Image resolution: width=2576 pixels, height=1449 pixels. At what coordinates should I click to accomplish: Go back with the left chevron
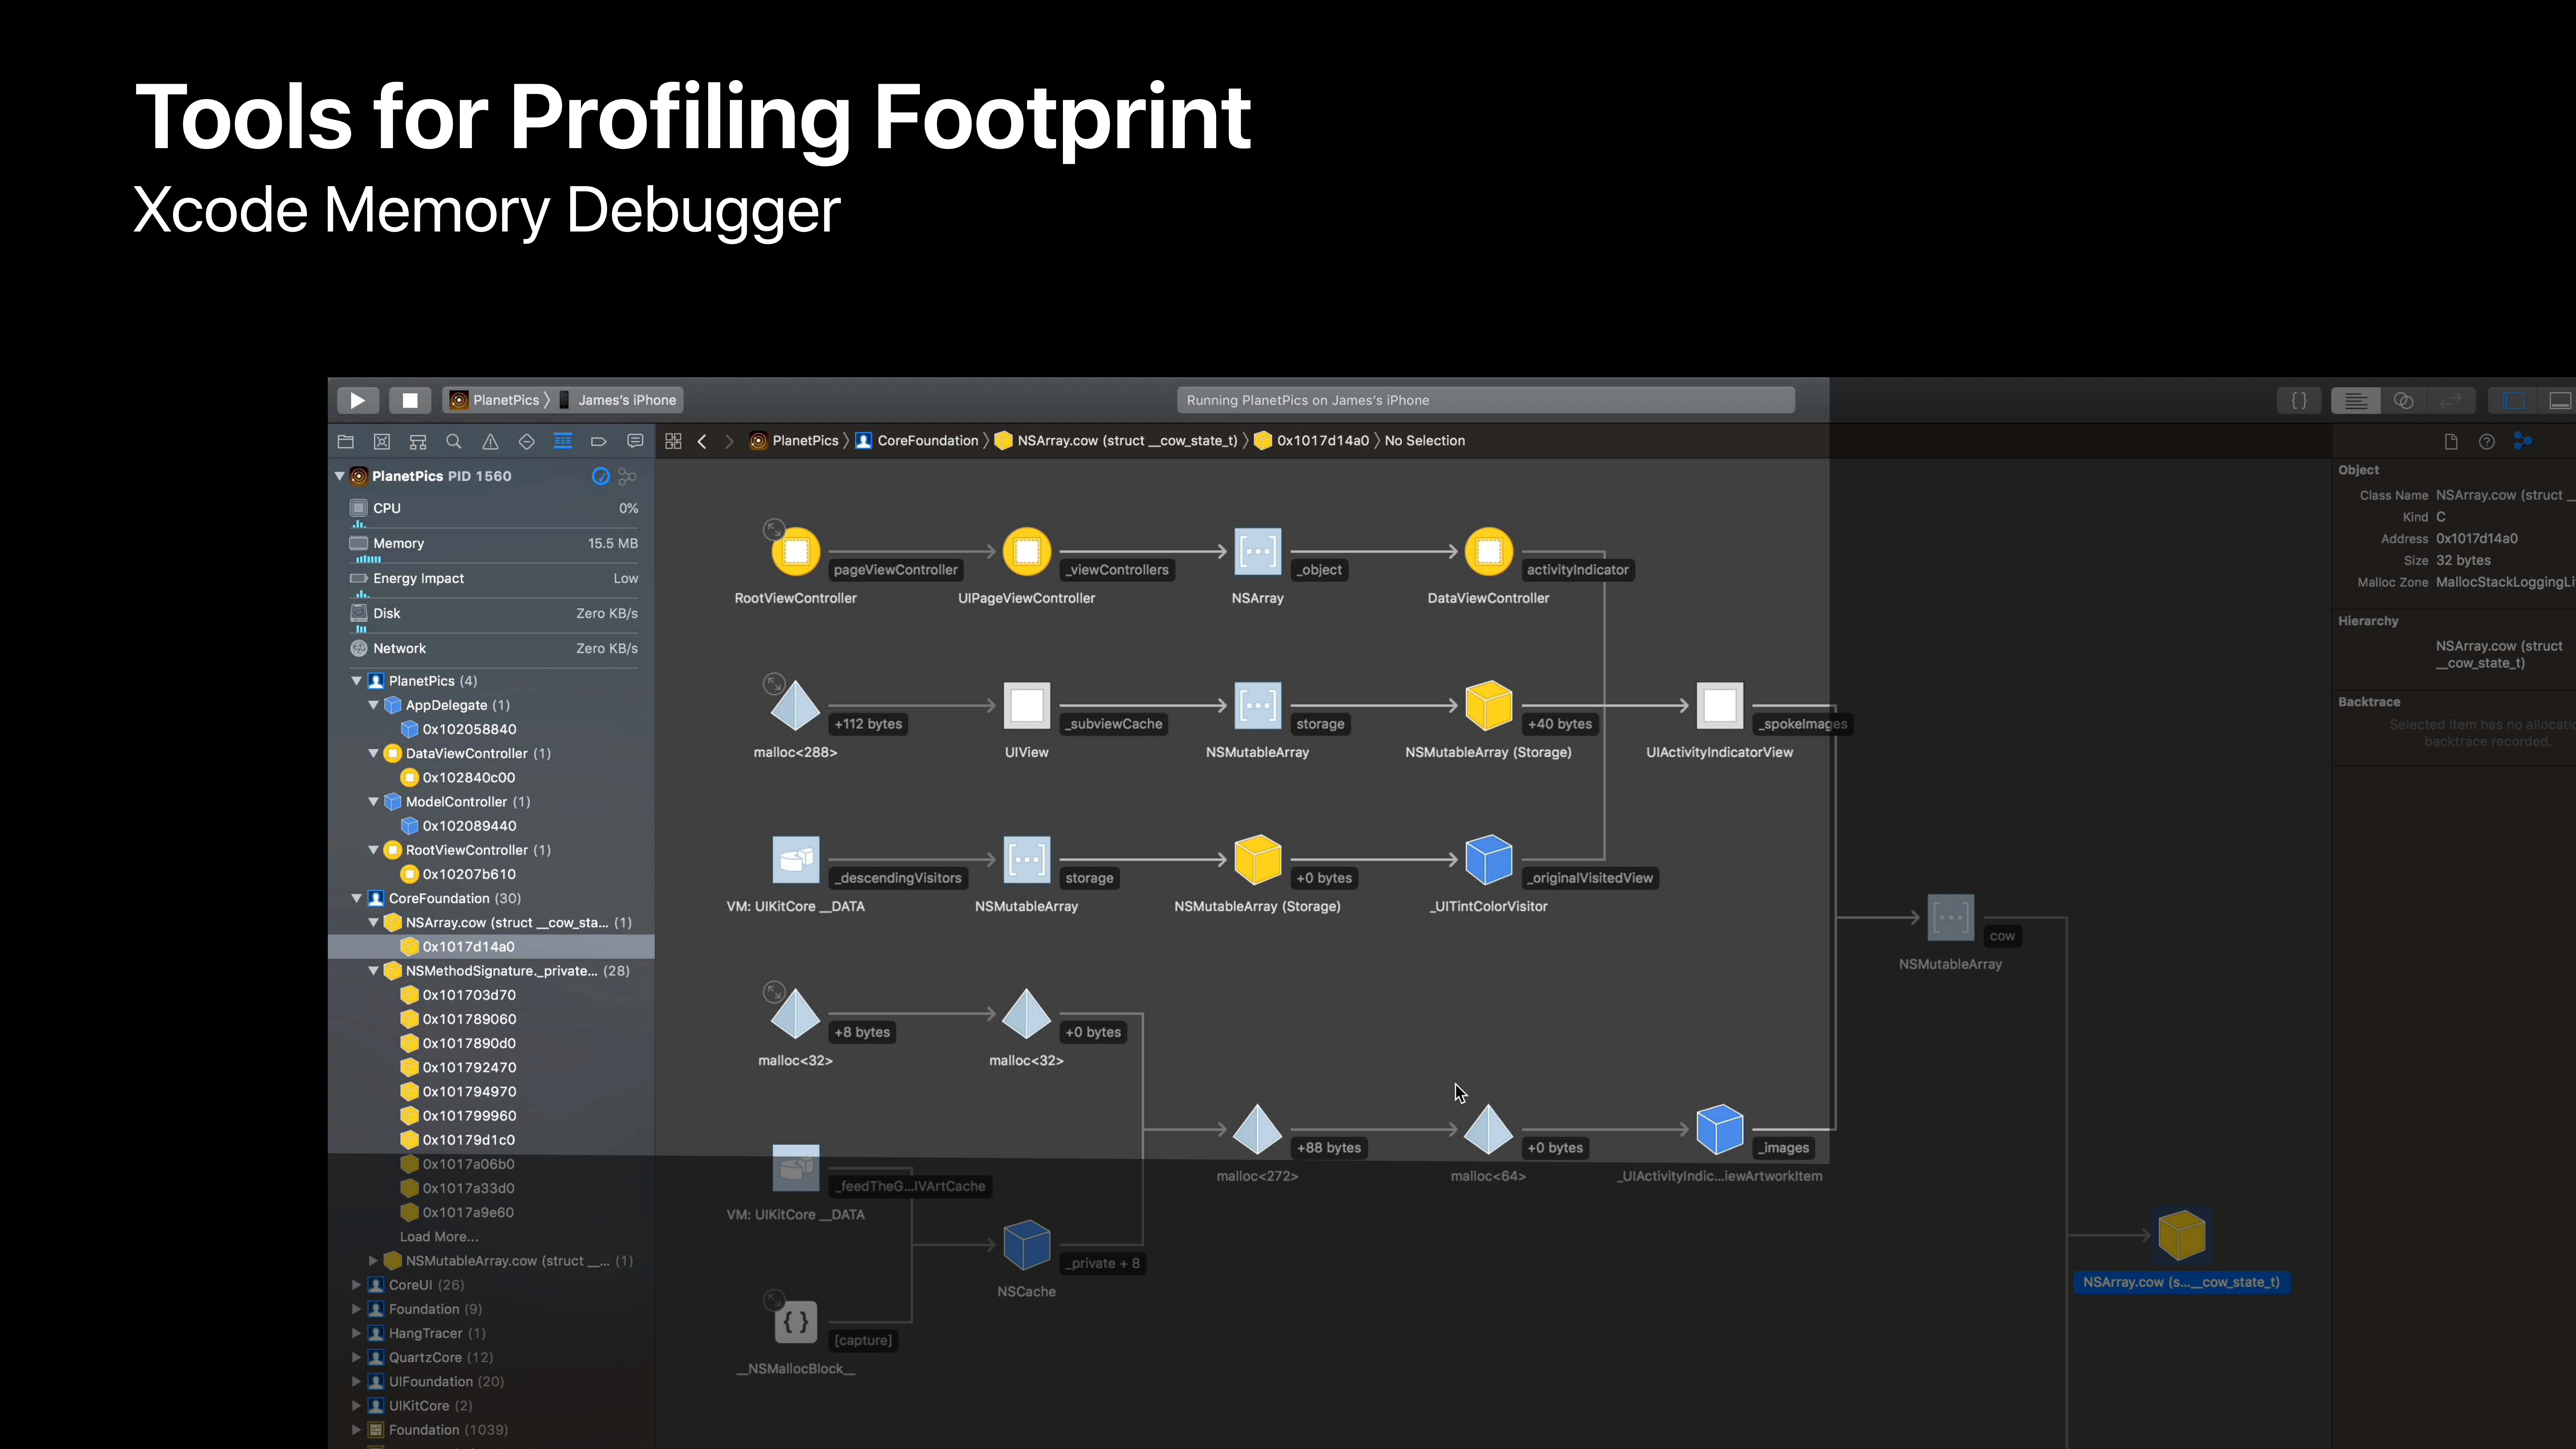point(702,441)
